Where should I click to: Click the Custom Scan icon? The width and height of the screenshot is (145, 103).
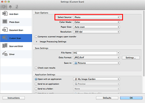5,38
